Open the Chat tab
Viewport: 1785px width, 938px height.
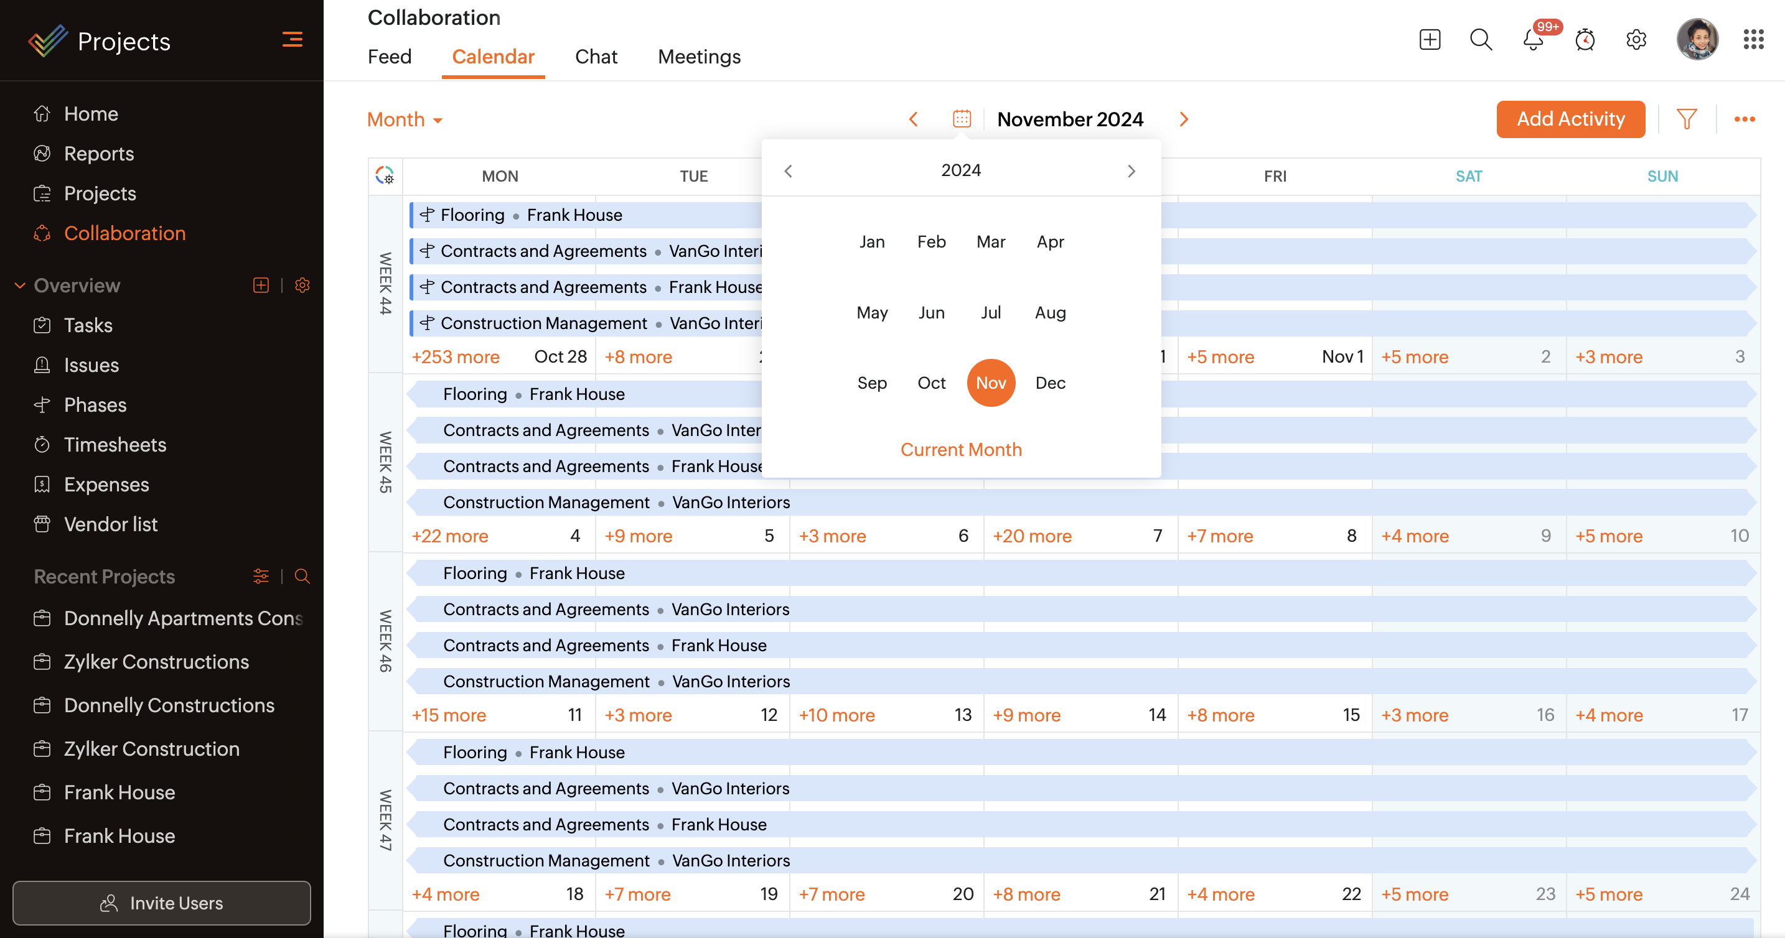(596, 57)
